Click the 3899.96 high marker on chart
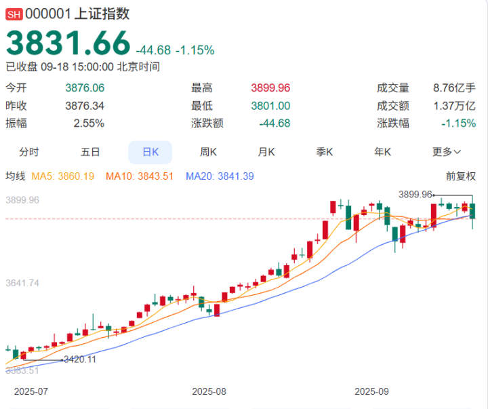This screenshot has width=488, height=409. coord(415,195)
